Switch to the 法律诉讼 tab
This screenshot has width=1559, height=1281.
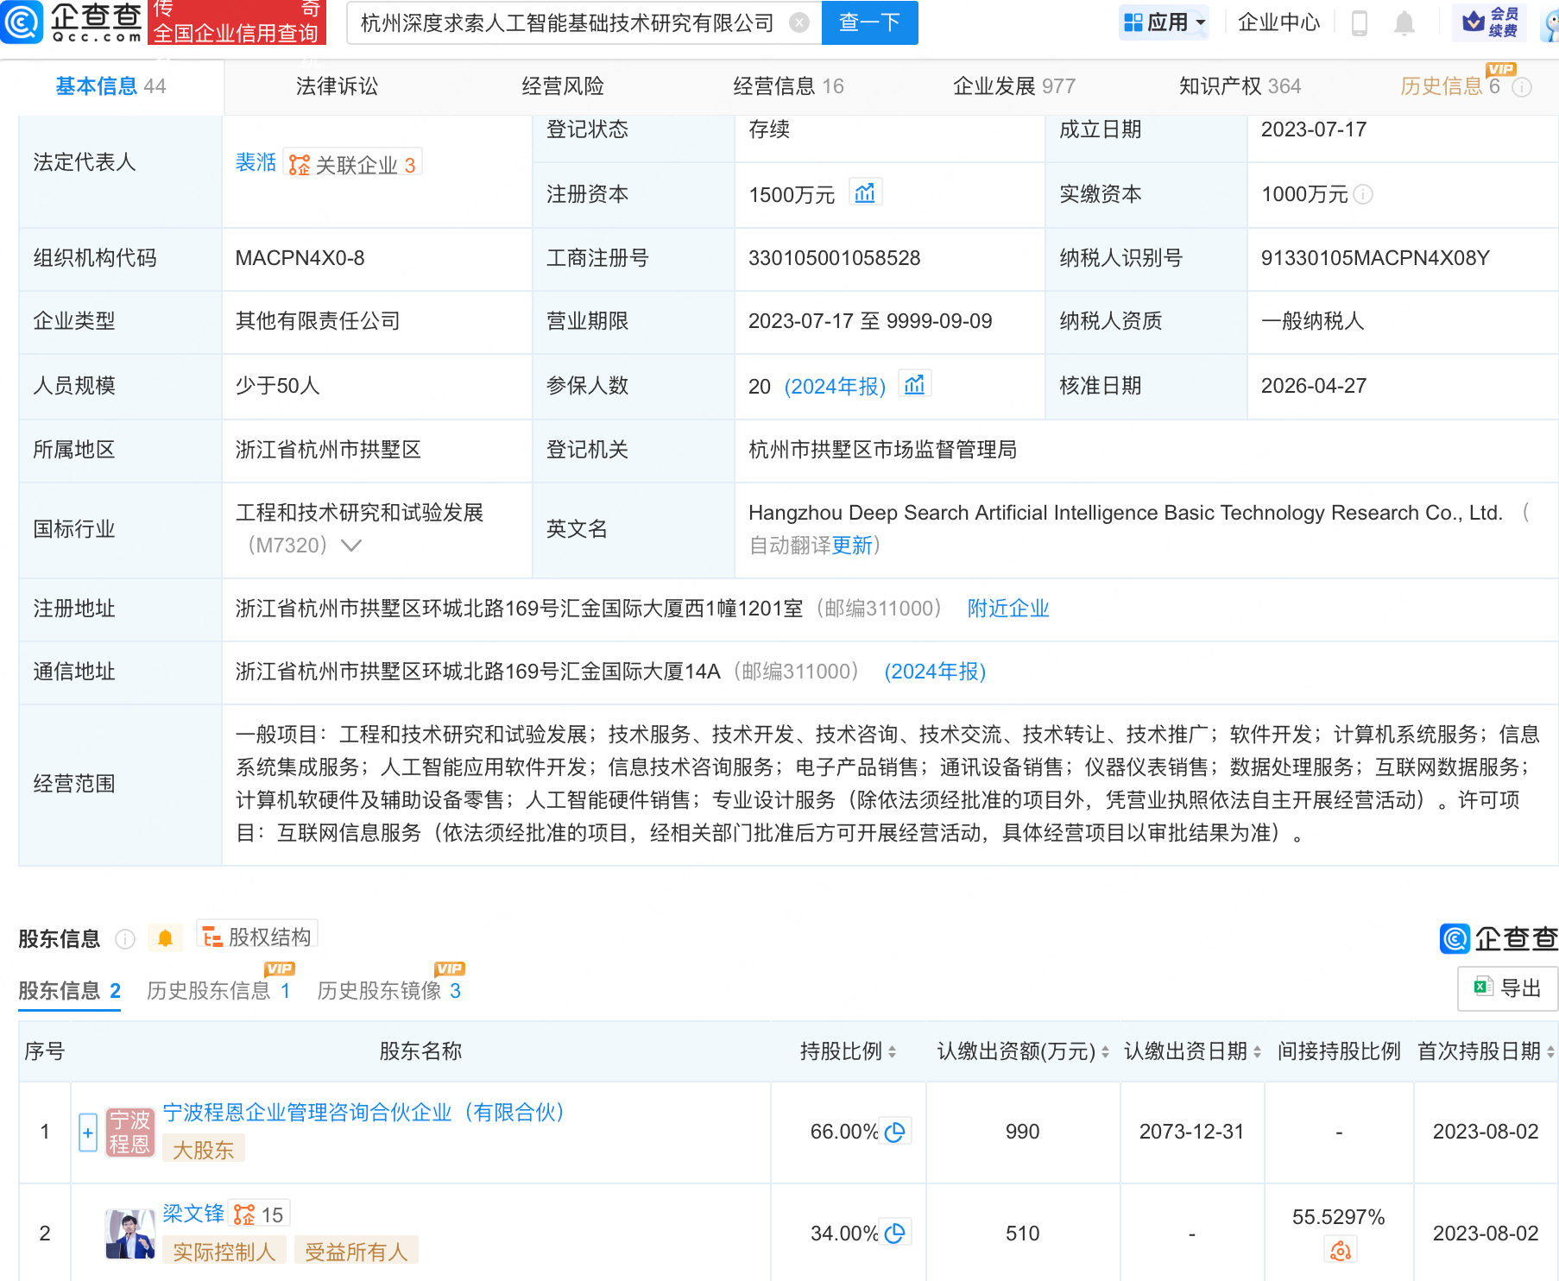pyautogui.click(x=337, y=86)
